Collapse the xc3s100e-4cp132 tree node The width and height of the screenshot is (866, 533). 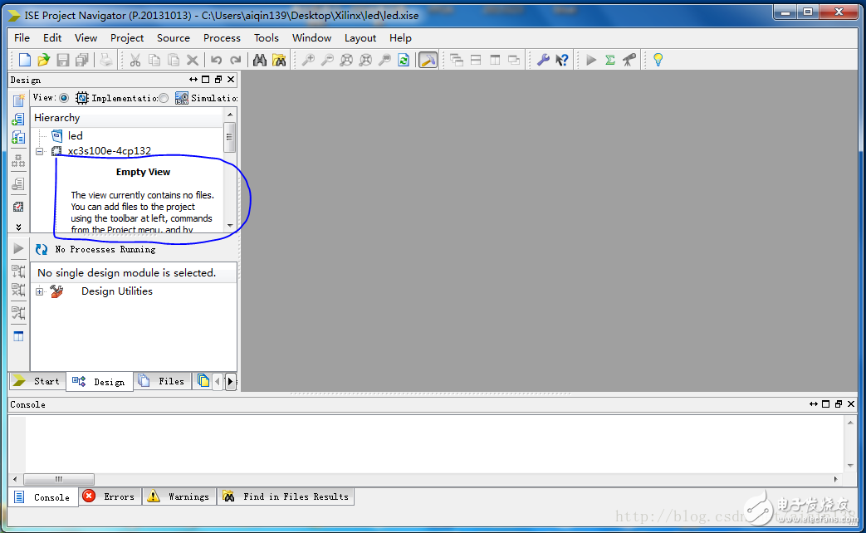click(40, 151)
